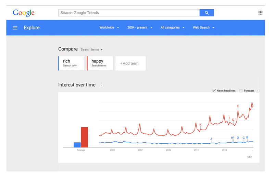The image size is (274, 192).
Task: Click the Average label under bars
Action: coord(81,150)
